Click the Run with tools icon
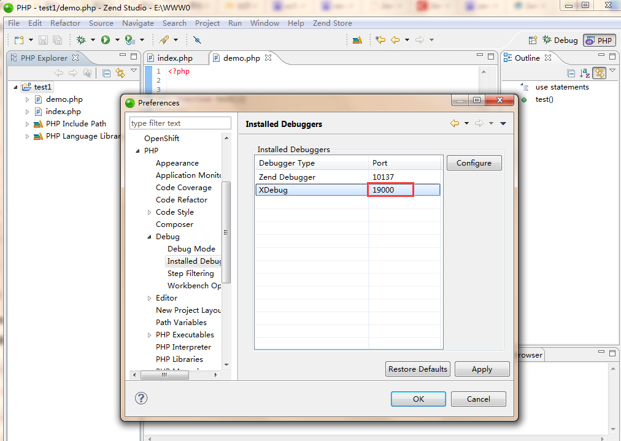The width and height of the screenshot is (621, 441). click(x=129, y=40)
